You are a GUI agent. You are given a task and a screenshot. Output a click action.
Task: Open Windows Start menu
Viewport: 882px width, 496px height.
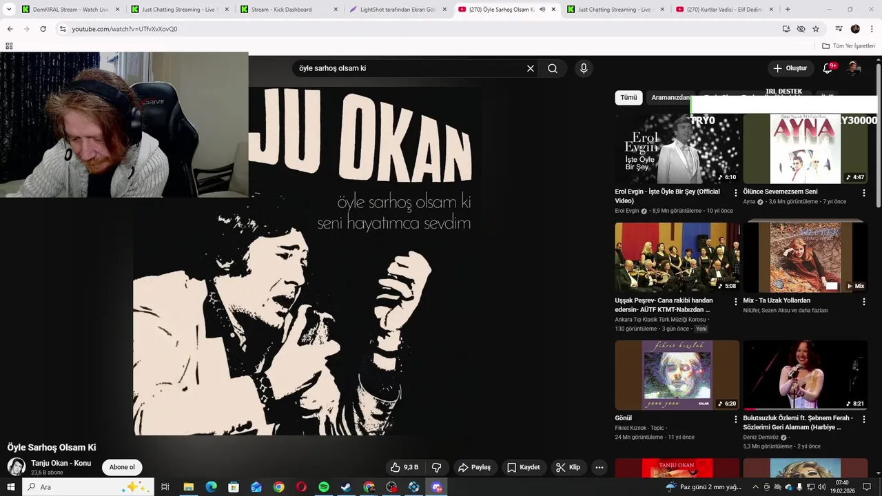tap(10, 487)
